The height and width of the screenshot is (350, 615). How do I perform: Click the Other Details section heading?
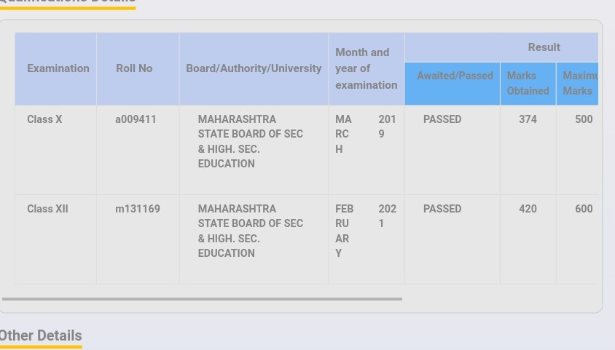pos(41,335)
